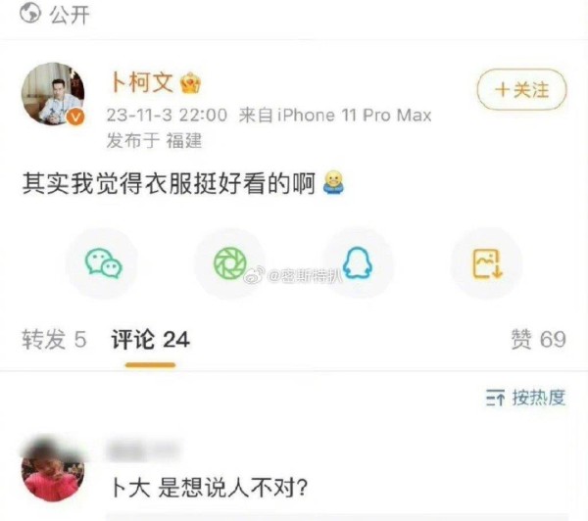This screenshot has width=588, height=521.
Task: Tap the comment 卜大 是想说人不对?
Action: point(210,488)
